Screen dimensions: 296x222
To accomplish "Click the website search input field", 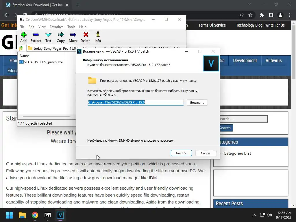I will pos(243,119).
